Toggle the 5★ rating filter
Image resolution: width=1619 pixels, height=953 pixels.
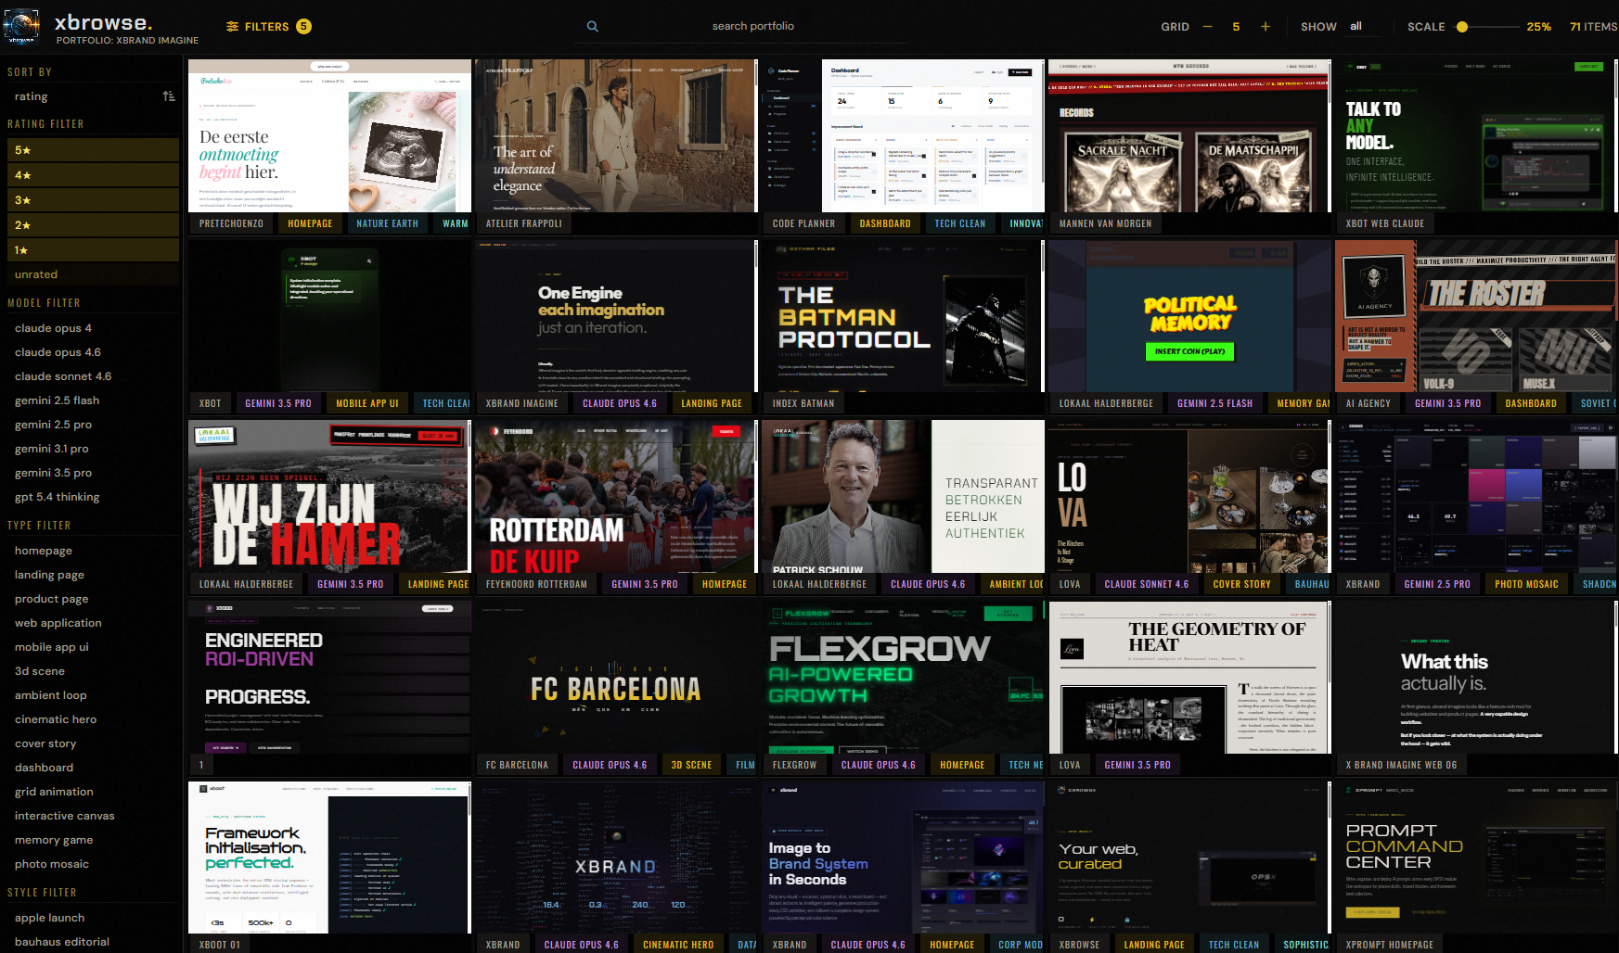click(93, 150)
